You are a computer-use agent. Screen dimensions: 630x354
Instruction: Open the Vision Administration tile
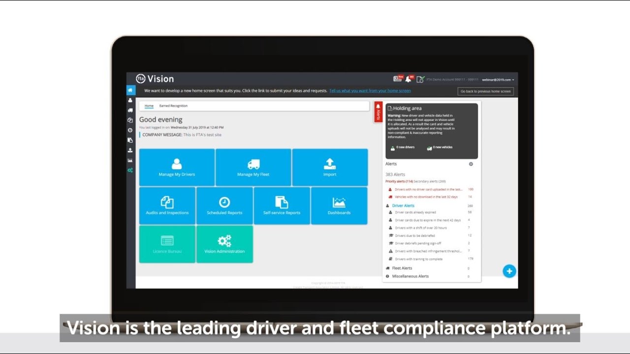[x=224, y=244]
